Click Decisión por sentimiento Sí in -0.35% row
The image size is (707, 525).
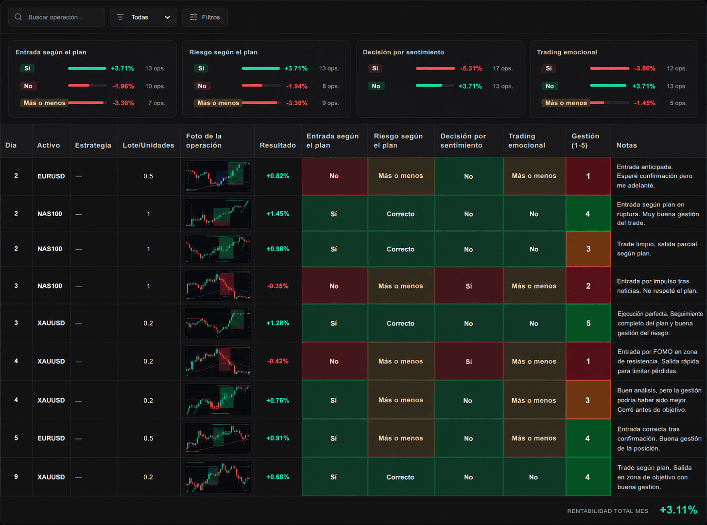468,286
